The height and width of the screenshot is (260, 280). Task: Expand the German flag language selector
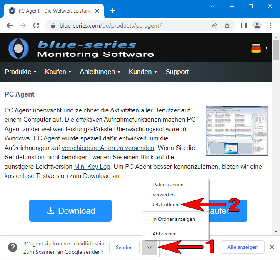click(x=259, y=48)
